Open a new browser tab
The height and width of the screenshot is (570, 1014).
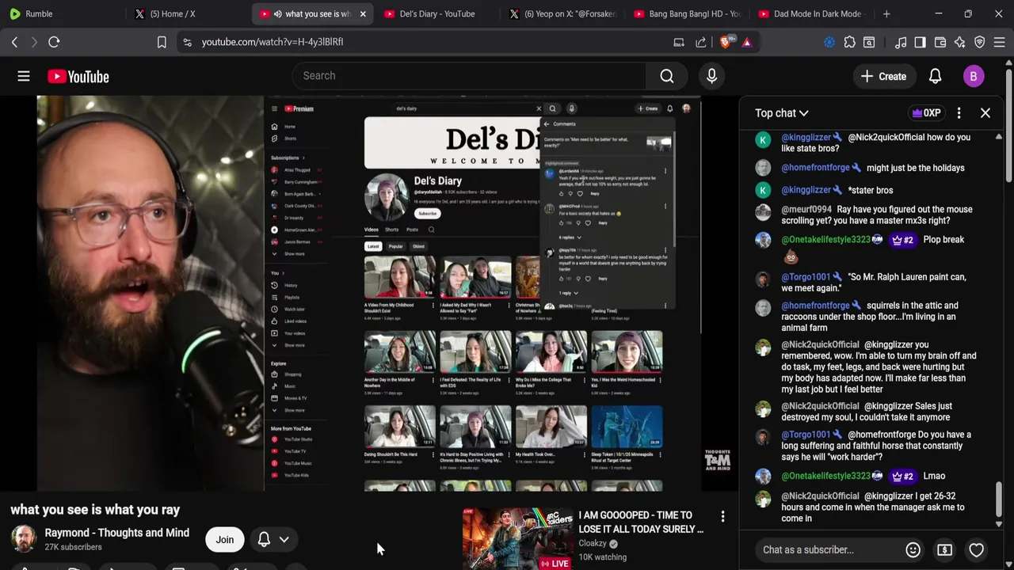pyautogui.click(x=886, y=13)
